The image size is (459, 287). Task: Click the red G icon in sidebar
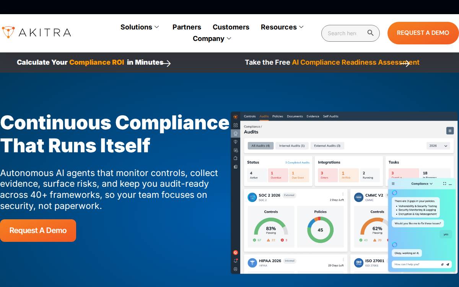(236, 253)
